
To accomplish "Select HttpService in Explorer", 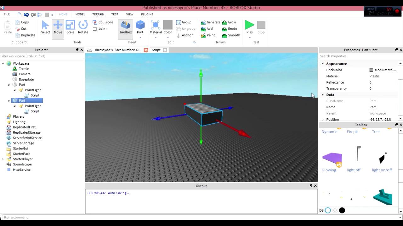I will pos(21,170).
